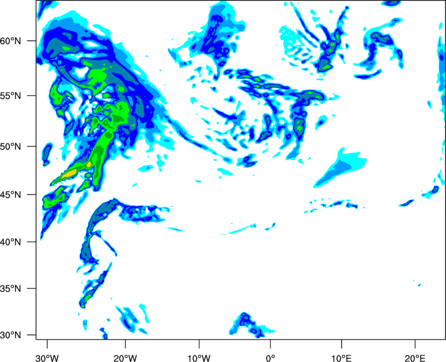
Task: Click the 40°N latitude tick label
Action: pyautogui.click(x=11, y=242)
